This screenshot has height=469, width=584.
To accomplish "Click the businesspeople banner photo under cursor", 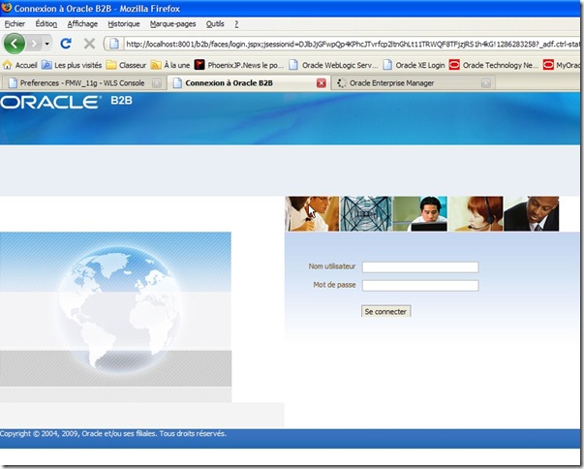I will pos(312,214).
